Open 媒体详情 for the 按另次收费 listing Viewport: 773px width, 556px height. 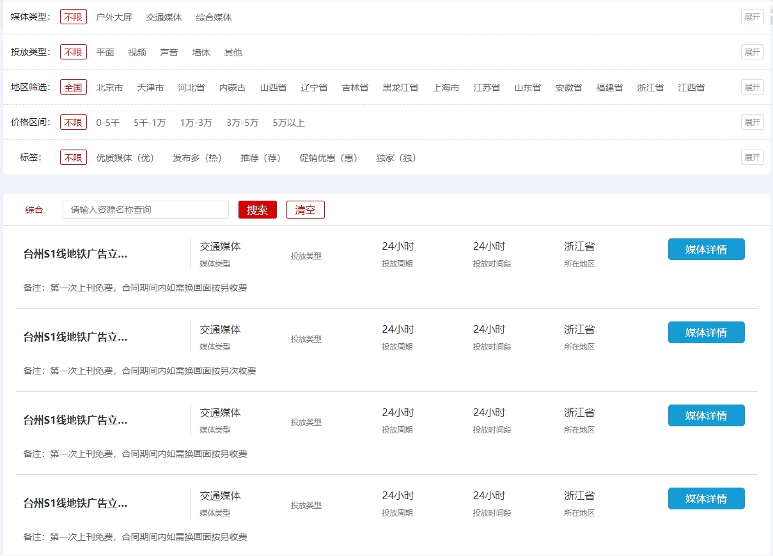click(x=706, y=332)
